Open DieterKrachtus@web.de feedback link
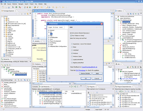Screen dimensions: 143x111 [x=89, y=67]
